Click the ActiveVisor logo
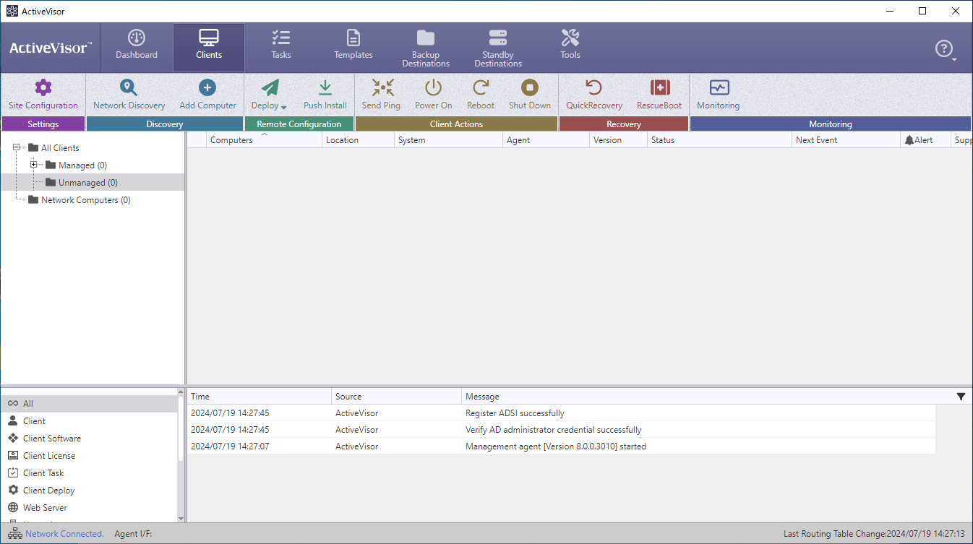Screen dimensions: 973x544 50,48
